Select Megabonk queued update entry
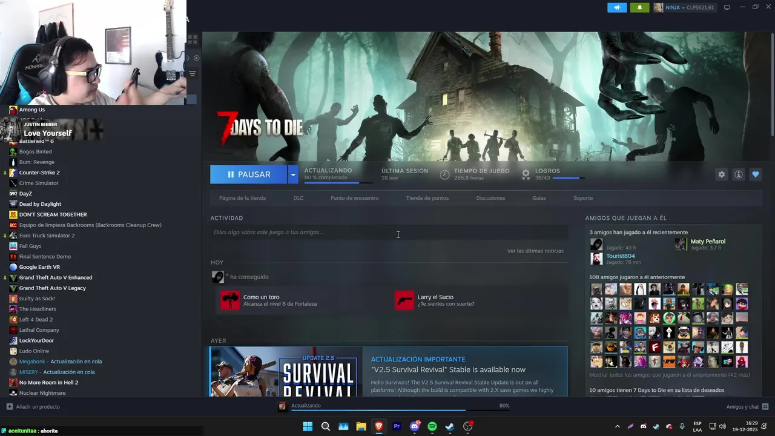The image size is (775, 436). point(61,362)
